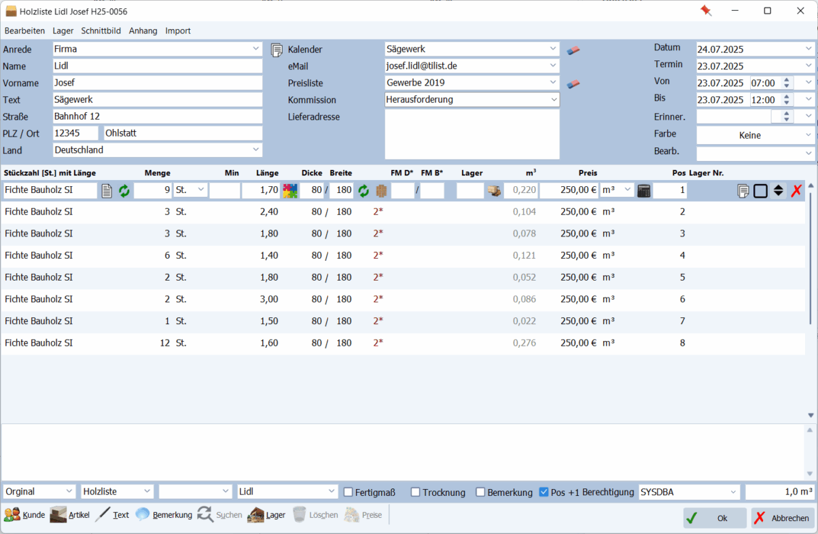
Task: Open the Kommission dropdown Herausforderung
Action: pyautogui.click(x=554, y=99)
